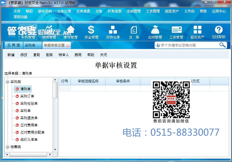This screenshot has height=162, width=232.
Task: Click the tree scroll right arrow
Action: tap(50, 154)
